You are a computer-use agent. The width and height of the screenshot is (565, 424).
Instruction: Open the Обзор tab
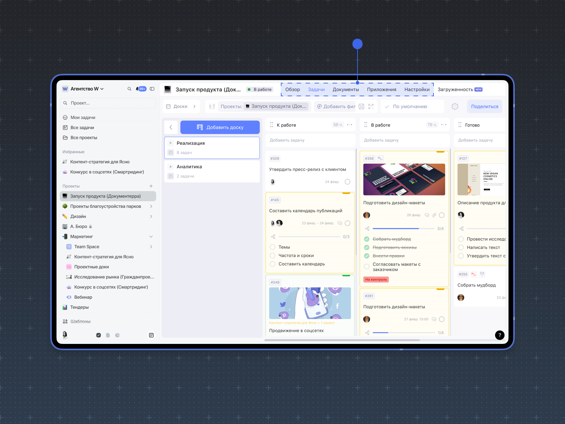click(x=293, y=90)
